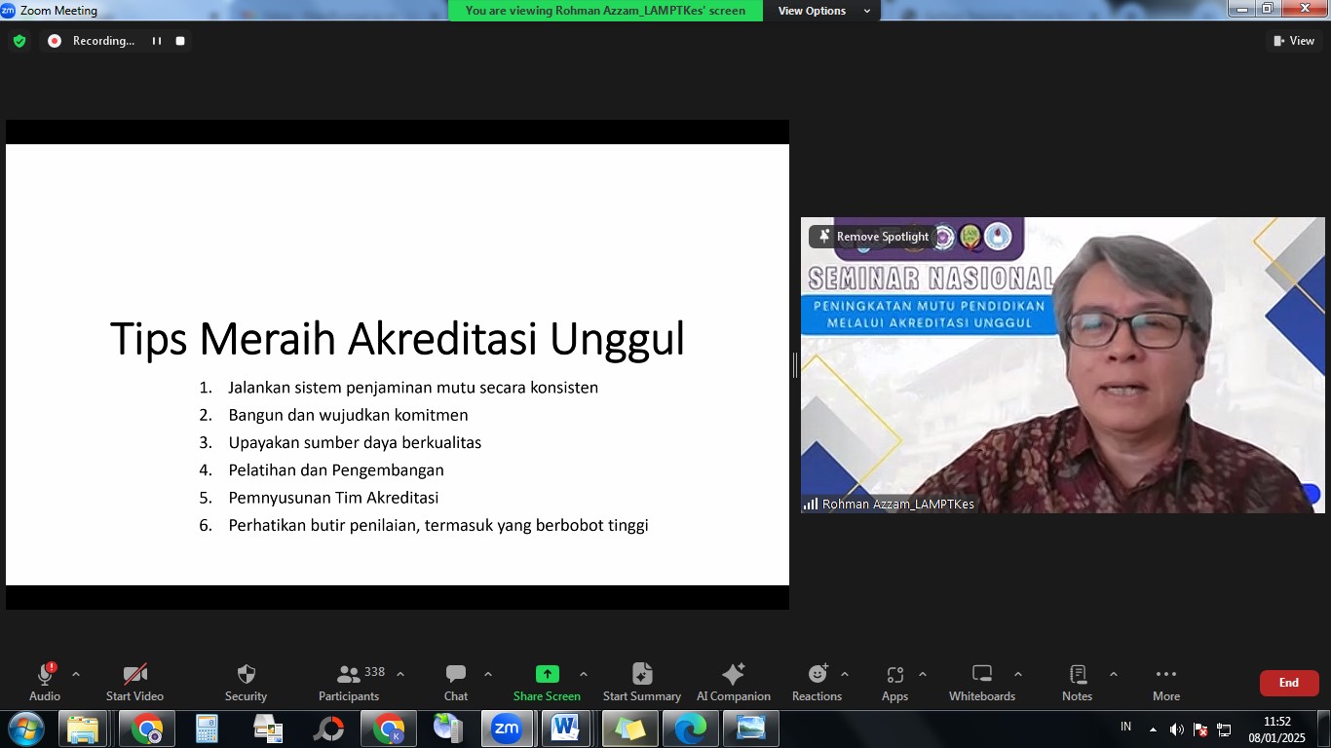The image size is (1331, 748).
Task: Expand the arrow next to Participants
Action: (399, 674)
